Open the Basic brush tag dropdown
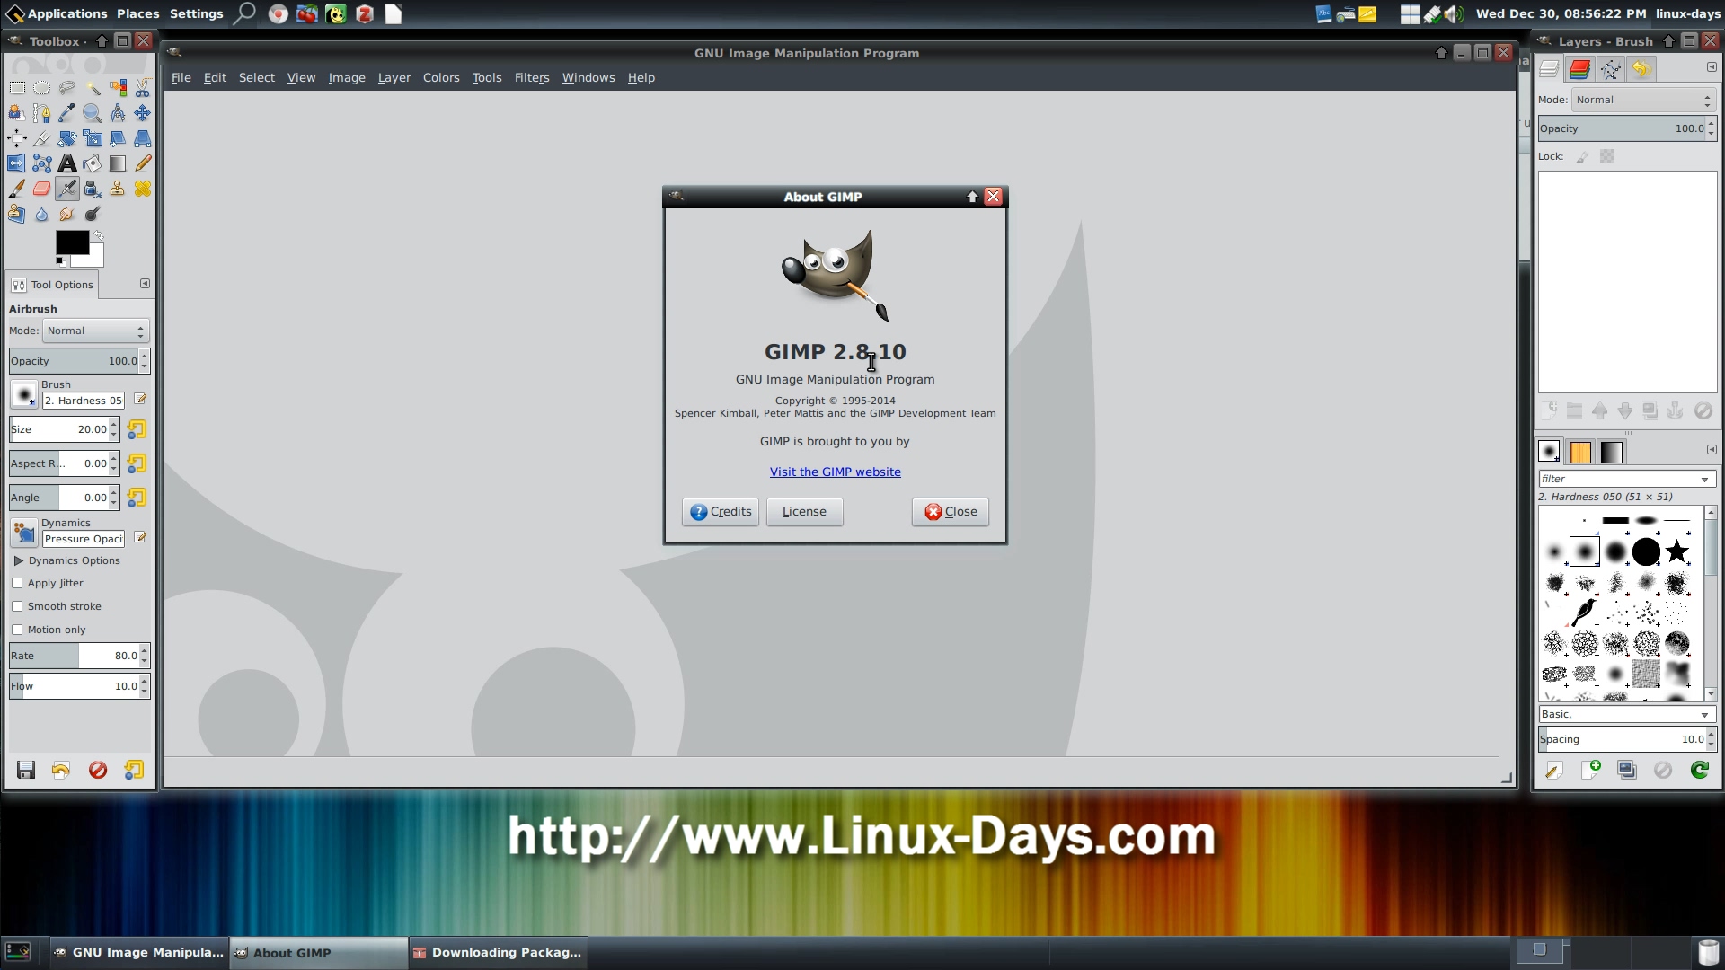The height and width of the screenshot is (970, 1725). coord(1704,715)
